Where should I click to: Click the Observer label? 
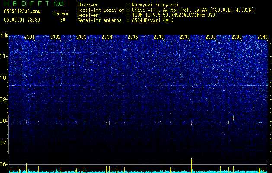[x=88, y=5]
